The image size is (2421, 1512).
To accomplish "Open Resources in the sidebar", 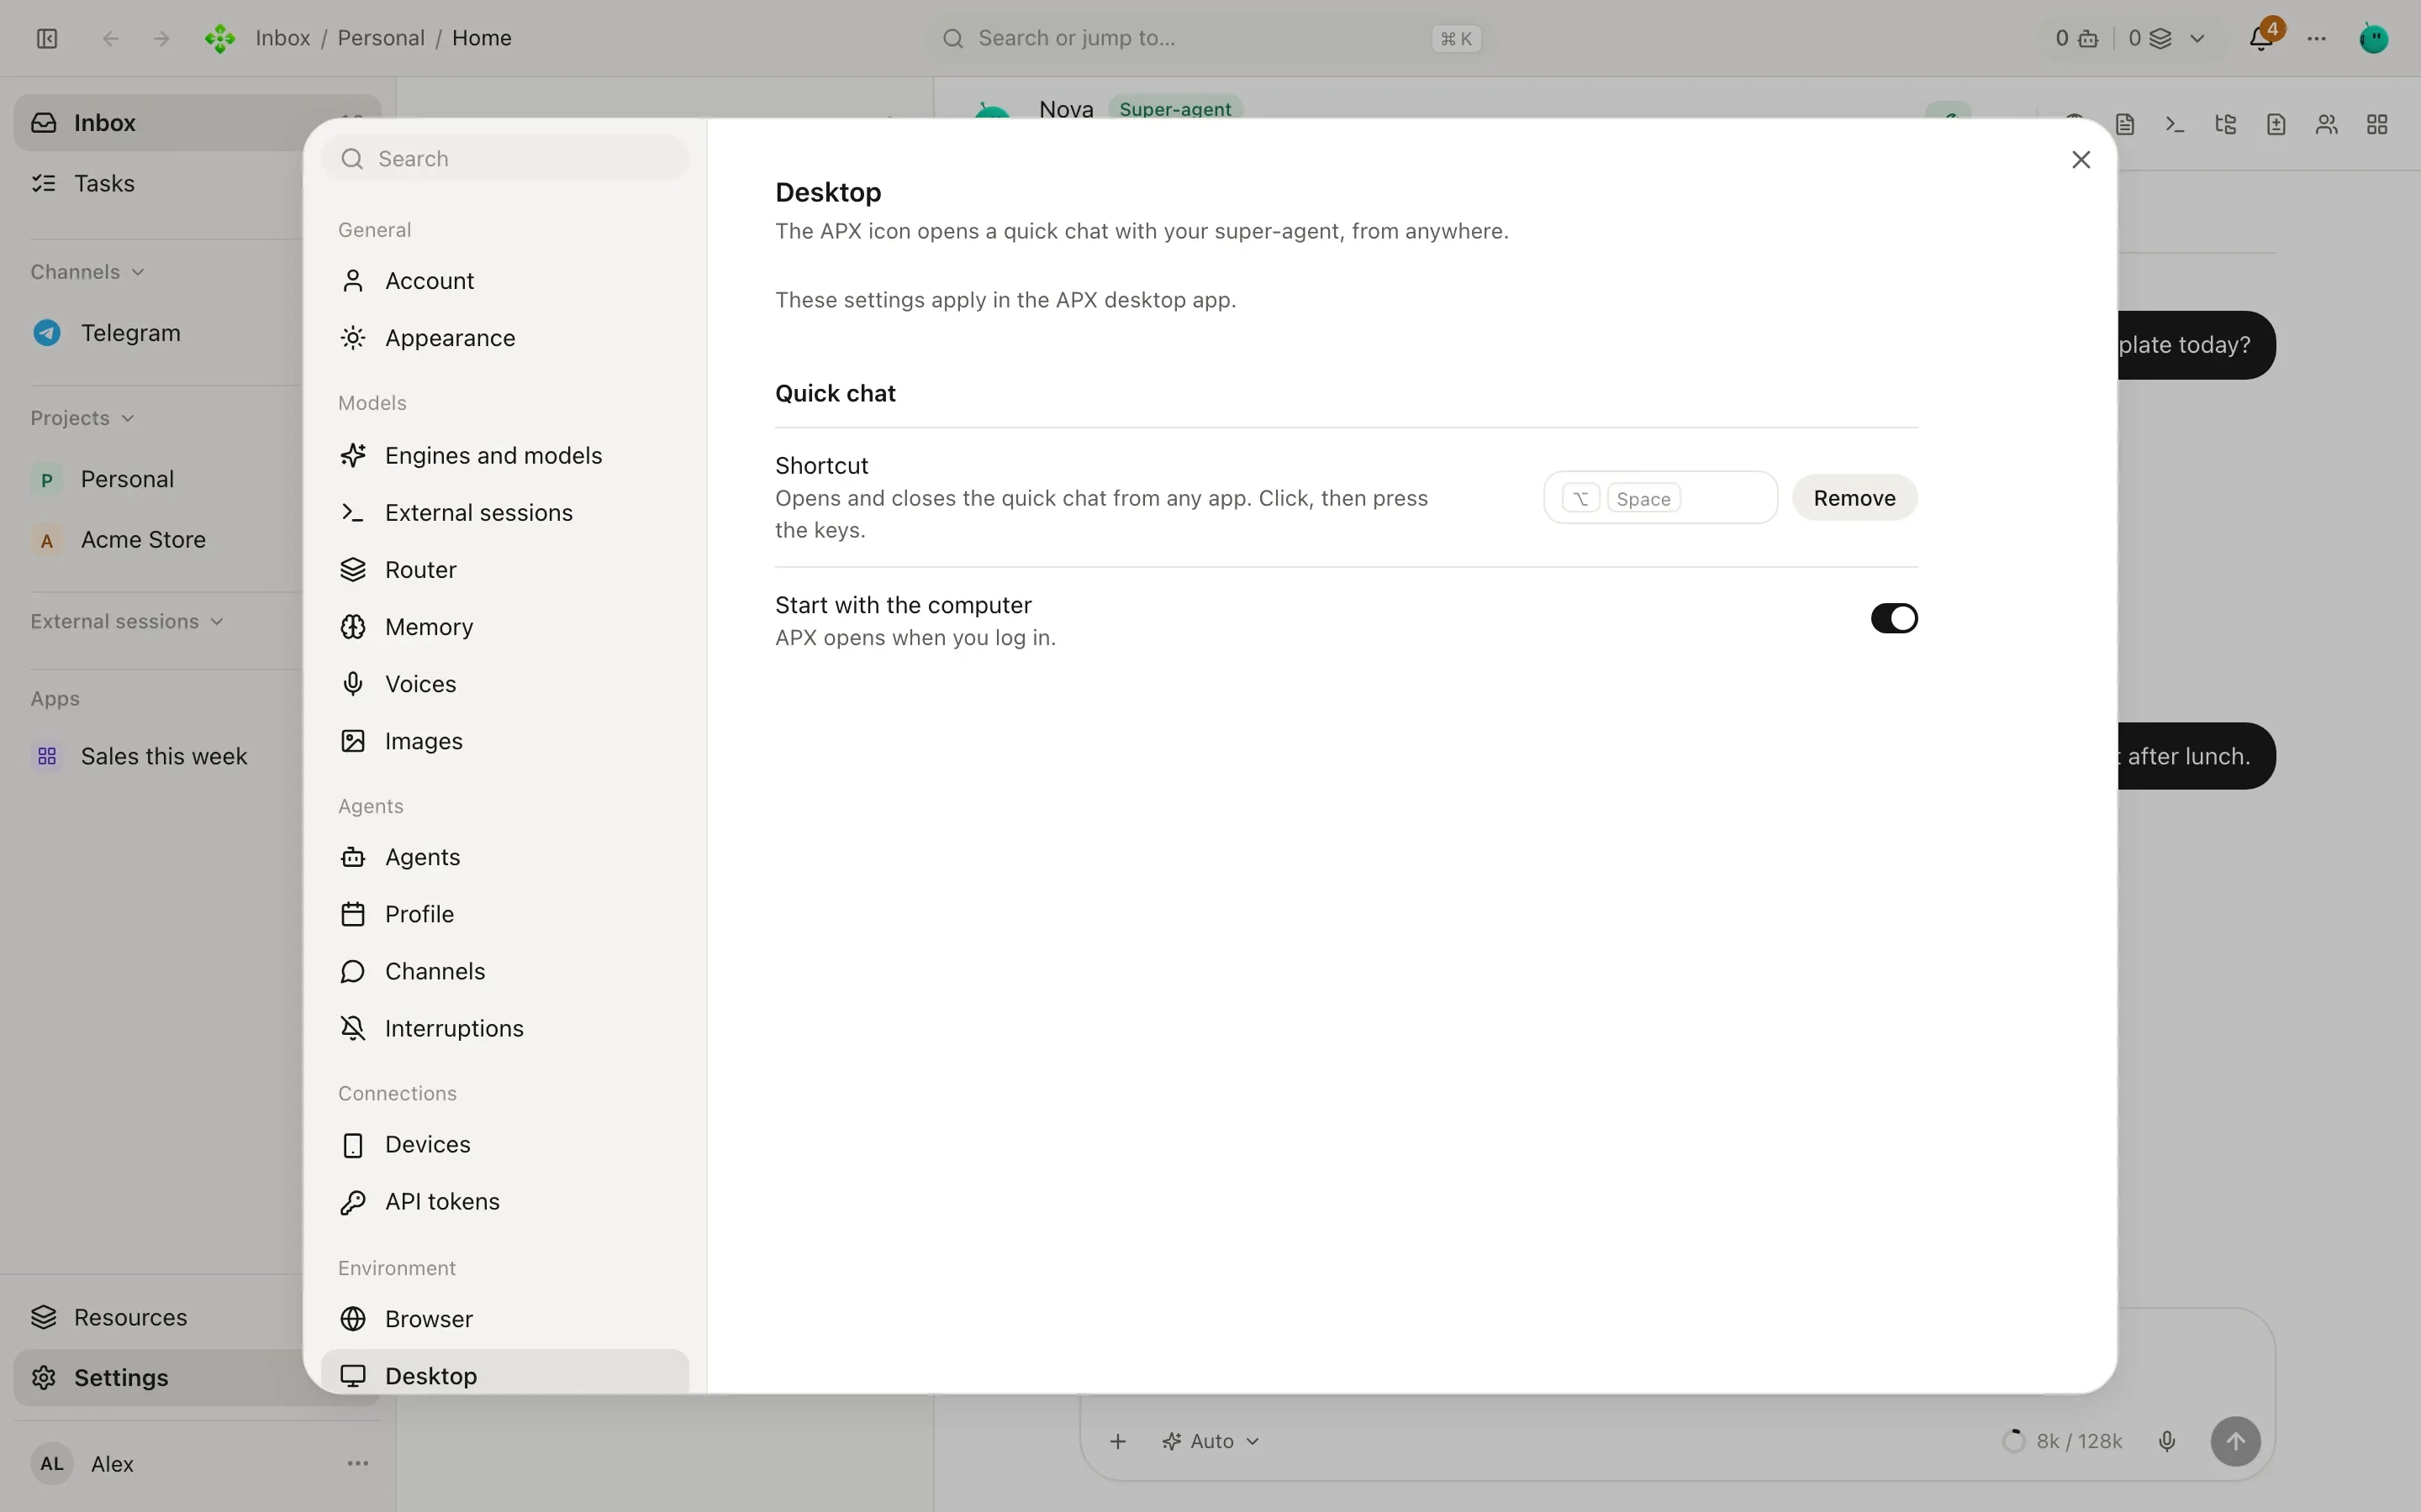I will click(x=160, y=1317).
